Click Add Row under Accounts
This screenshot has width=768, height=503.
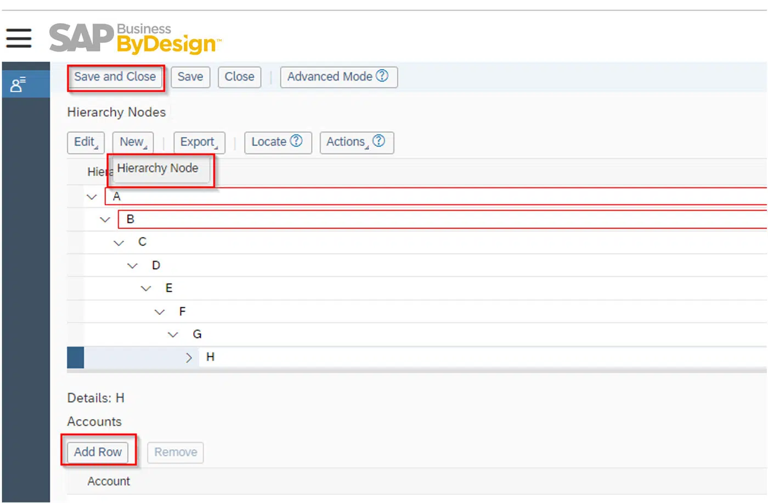coord(98,452)
